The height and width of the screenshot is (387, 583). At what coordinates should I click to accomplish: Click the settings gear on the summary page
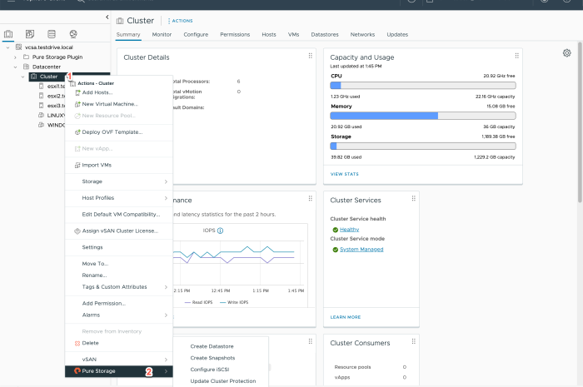click(566, 53)
